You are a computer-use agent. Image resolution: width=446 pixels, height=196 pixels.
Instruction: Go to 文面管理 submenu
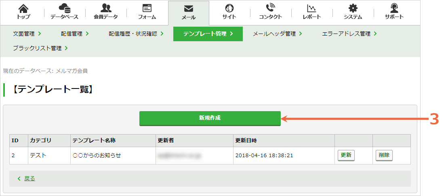click(27, 34)
